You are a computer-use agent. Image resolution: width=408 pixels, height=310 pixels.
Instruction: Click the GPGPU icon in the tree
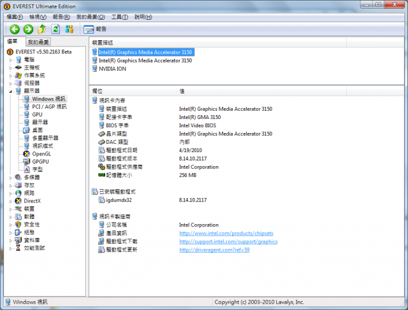point(26,162)
